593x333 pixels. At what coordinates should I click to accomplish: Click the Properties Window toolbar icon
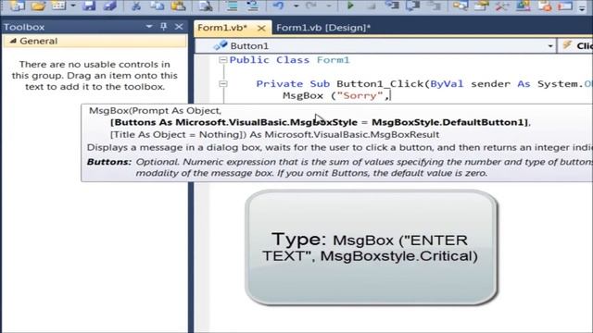coord(481,6)
